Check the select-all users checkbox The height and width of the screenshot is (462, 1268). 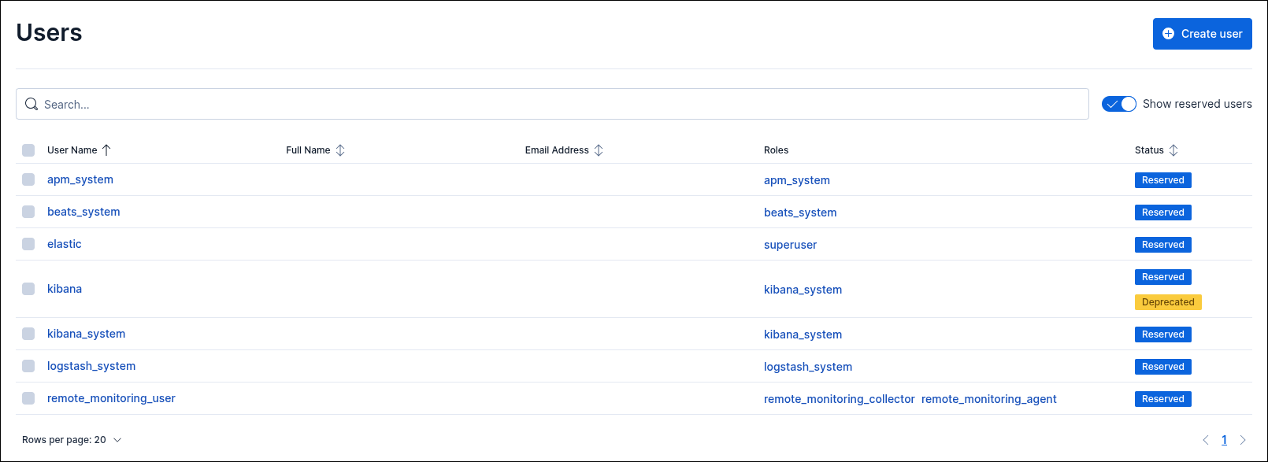point(28,150)
